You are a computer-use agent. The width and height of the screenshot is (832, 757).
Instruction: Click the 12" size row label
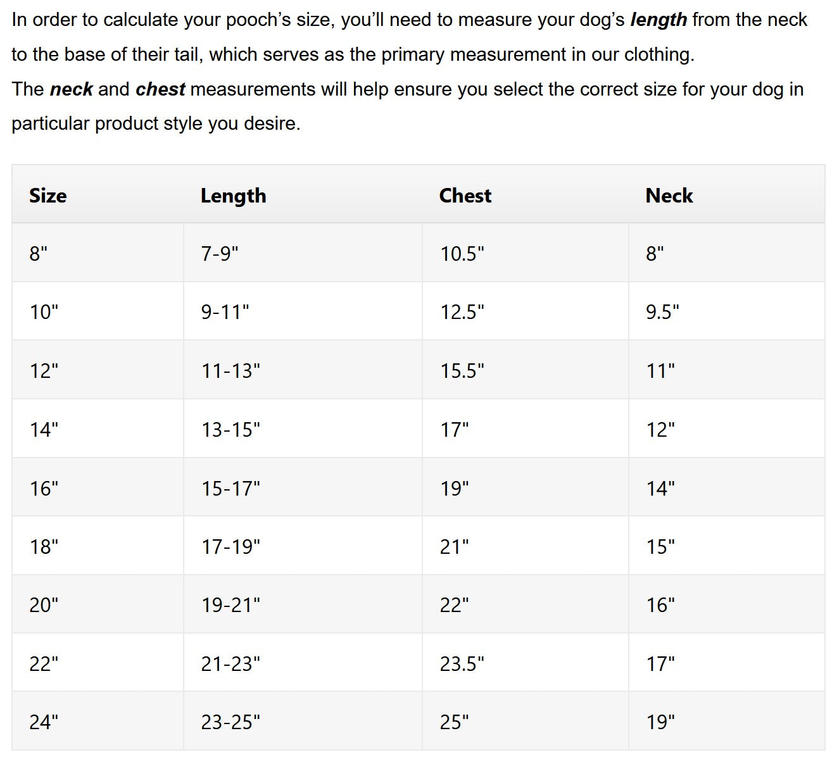tap(44, 371)
